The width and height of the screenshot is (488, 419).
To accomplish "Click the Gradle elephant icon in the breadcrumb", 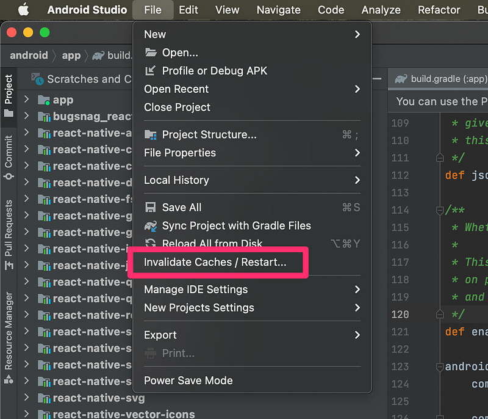I will coord(97,56).
